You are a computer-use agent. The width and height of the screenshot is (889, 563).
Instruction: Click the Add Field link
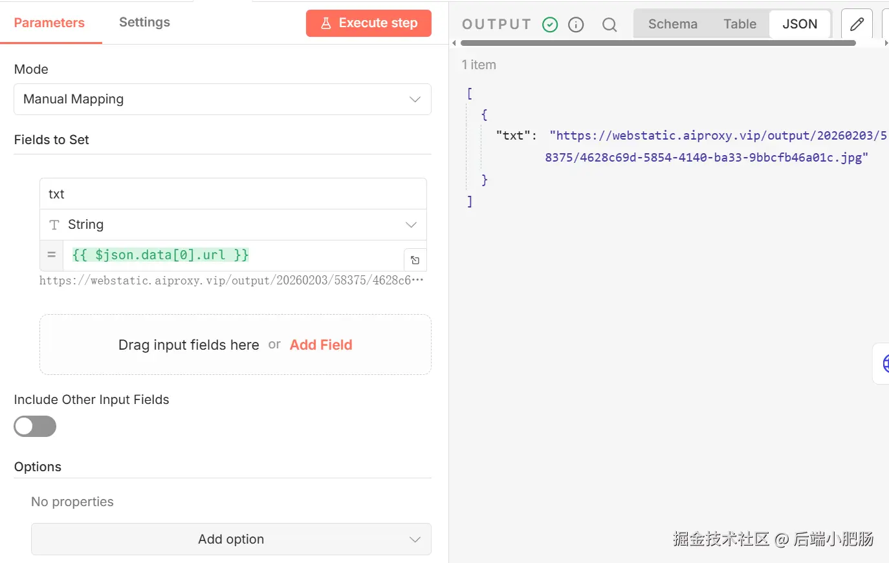coord(321,345)
